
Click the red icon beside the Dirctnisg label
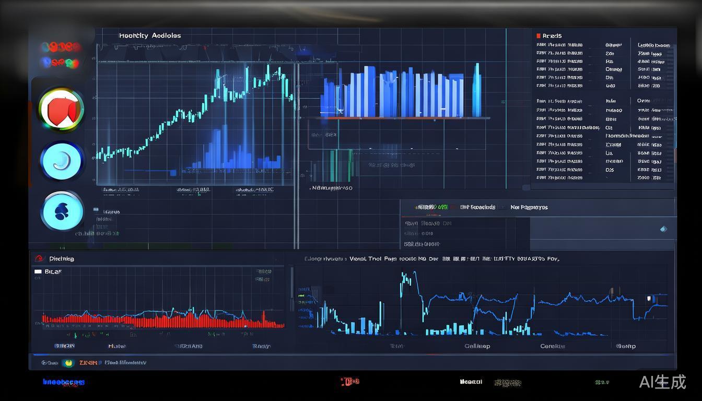click(38, 258)
